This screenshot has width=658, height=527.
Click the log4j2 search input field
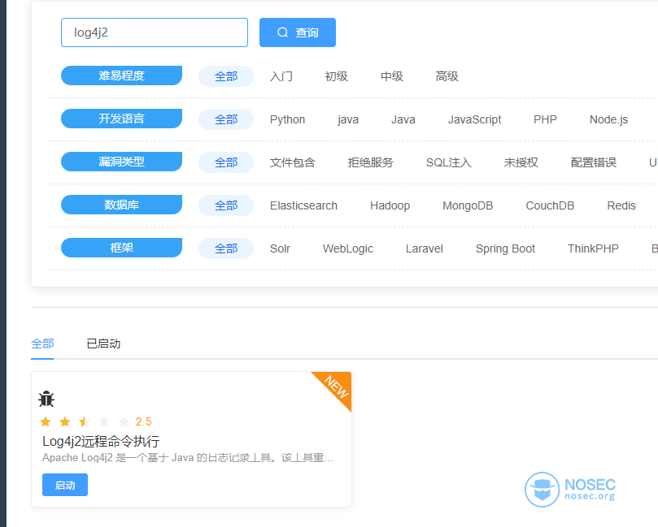click(x=155, y=32)
